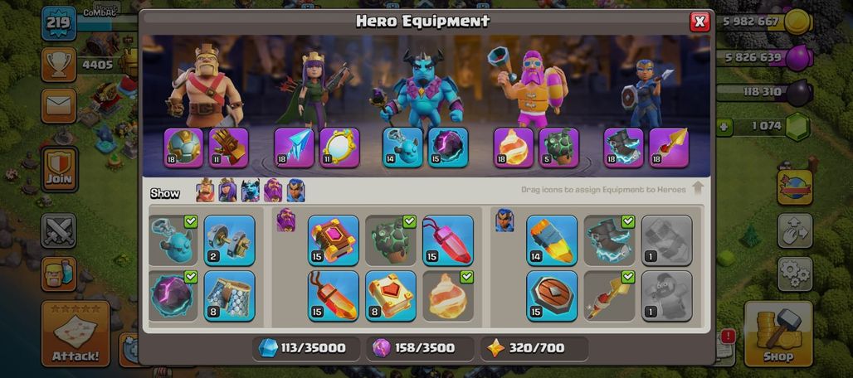
Task: Tap the Attack! button
Action: tap(76, 333)
